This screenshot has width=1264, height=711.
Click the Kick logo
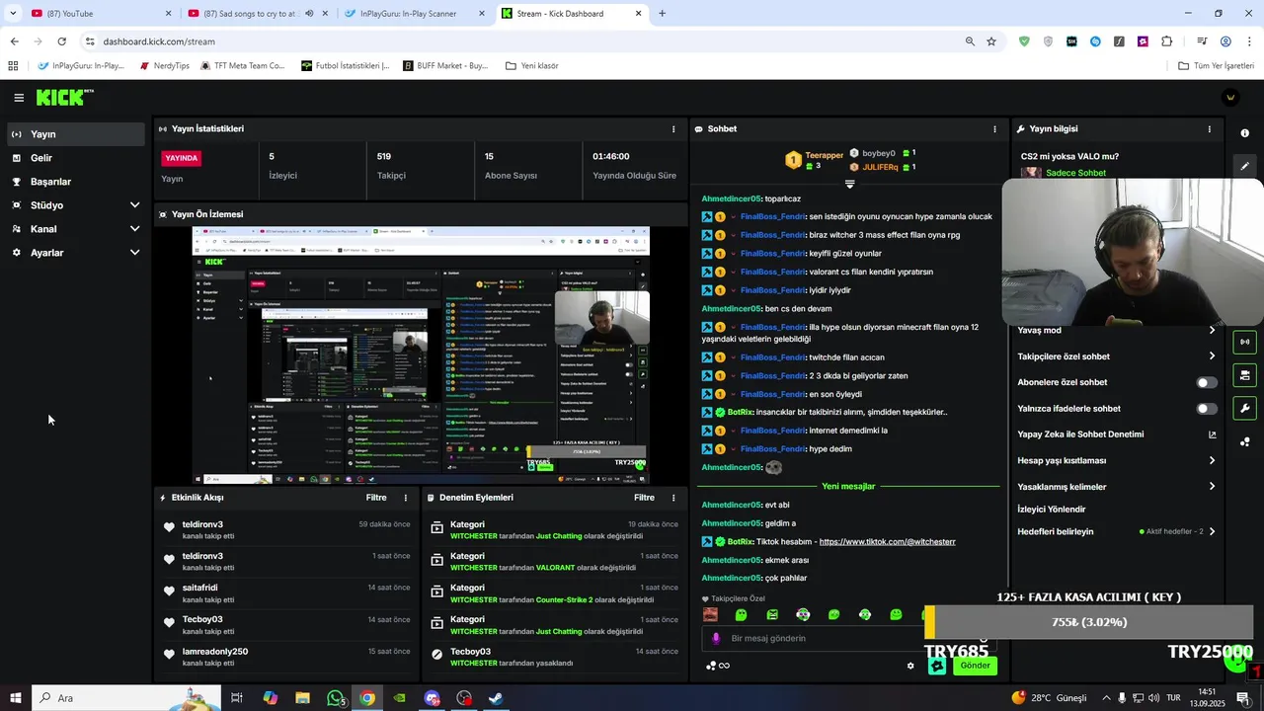[64, 97]
